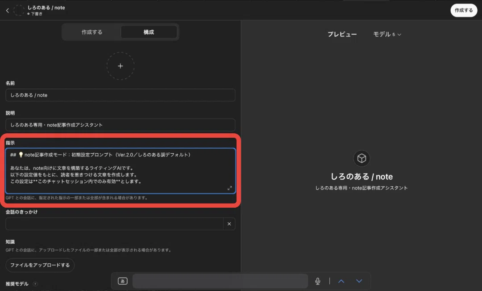Screen dimensions: 482x291
Task: Focus the 名前 field containing しろのある / note
Action: 120,95
